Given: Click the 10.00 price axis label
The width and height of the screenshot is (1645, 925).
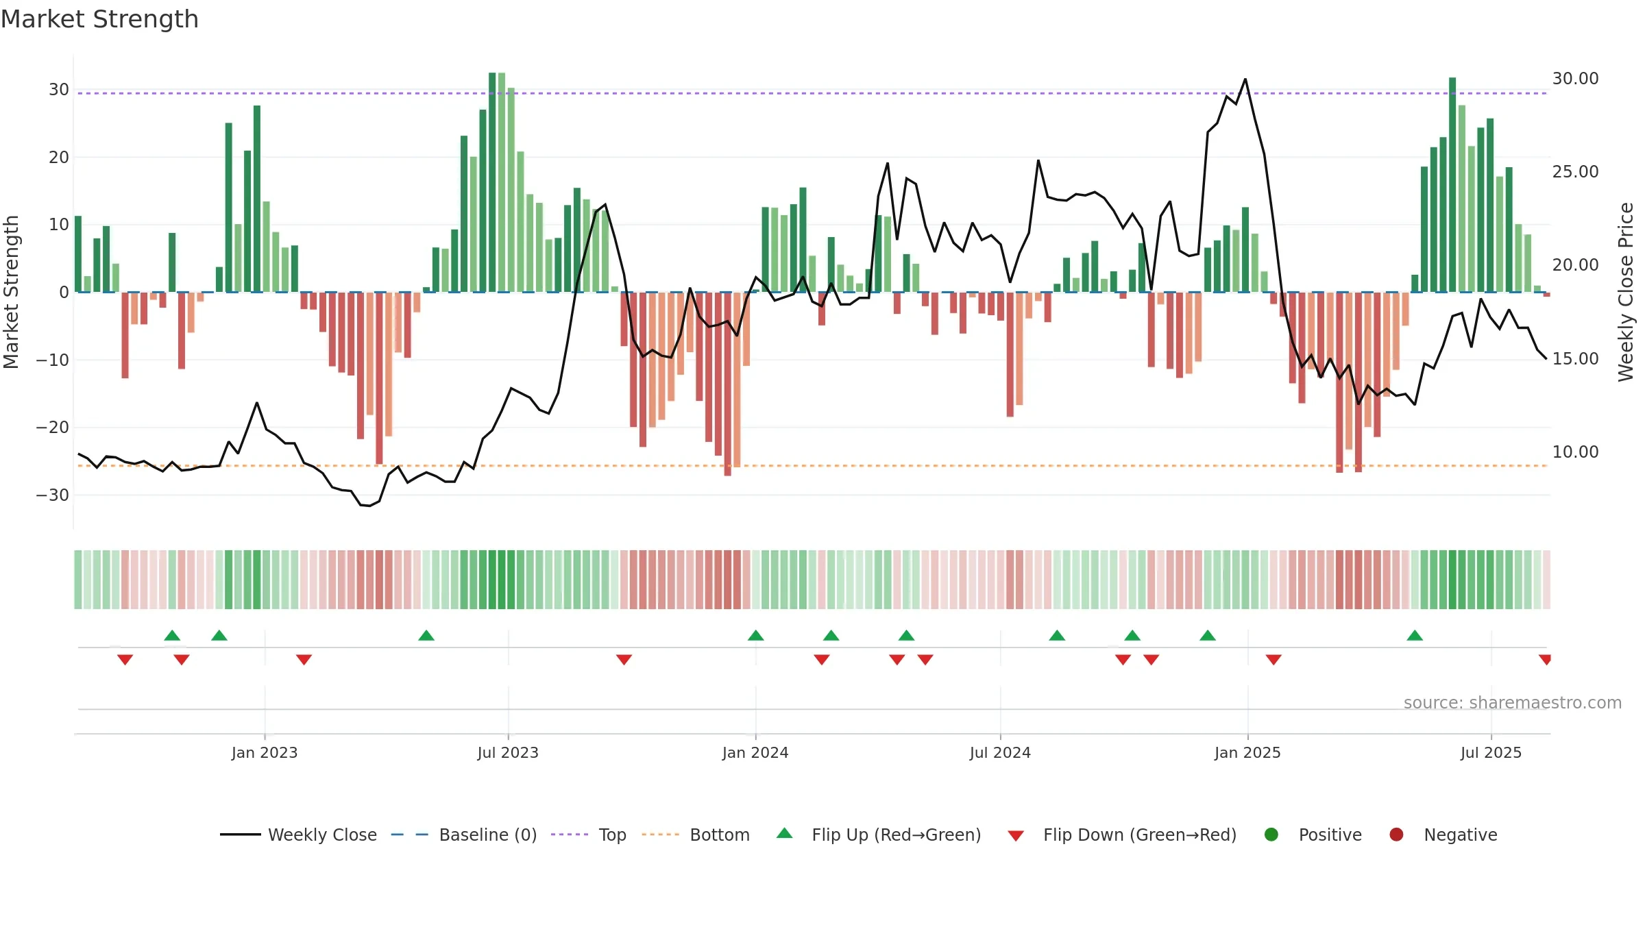Looking at the screenshot, I should point(1575,452).
